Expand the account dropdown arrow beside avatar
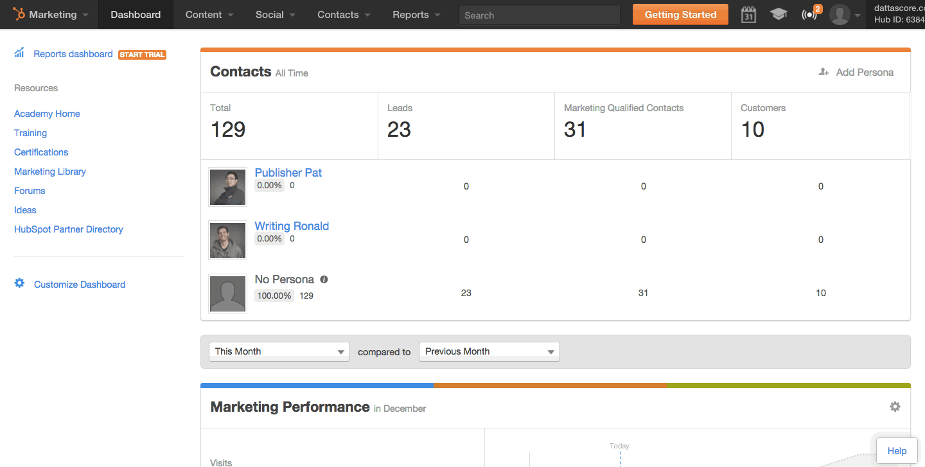This screenshot has width=925, height=467. [858, 15]
